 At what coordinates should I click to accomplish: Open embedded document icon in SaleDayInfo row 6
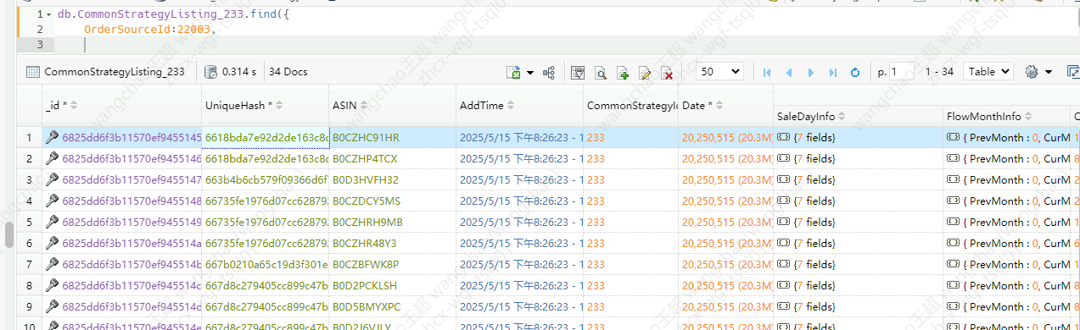click(x=784, y=243)
